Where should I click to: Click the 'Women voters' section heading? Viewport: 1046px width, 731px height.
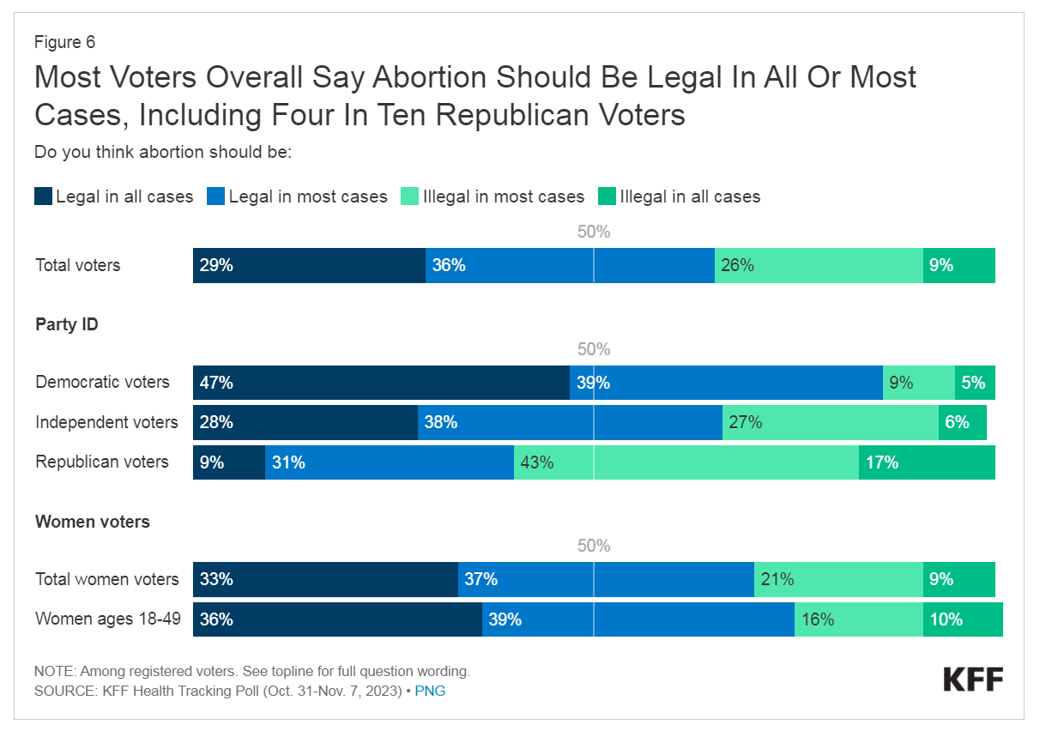92,522
